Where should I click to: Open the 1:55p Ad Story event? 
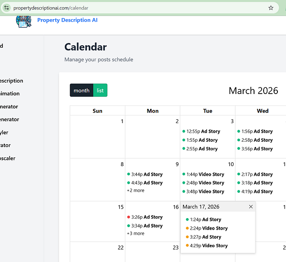click(x=200, y=140)
